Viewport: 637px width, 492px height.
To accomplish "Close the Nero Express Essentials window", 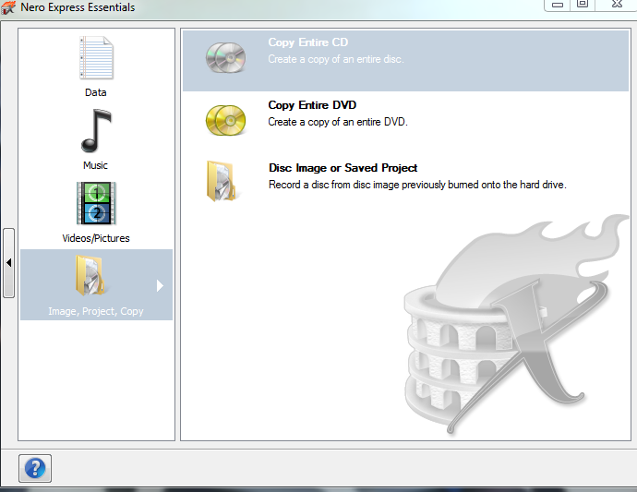I will coord(617,5).
